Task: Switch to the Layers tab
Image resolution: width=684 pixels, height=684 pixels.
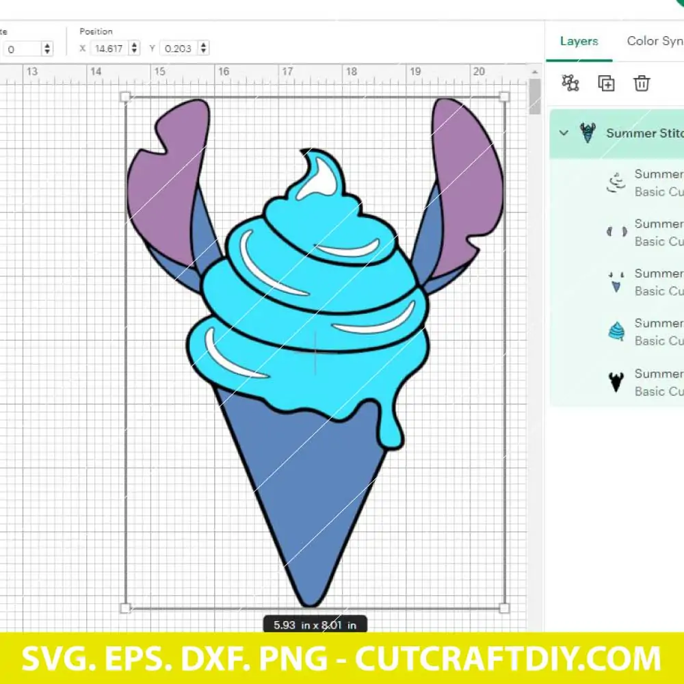Action: click(579, 41)
